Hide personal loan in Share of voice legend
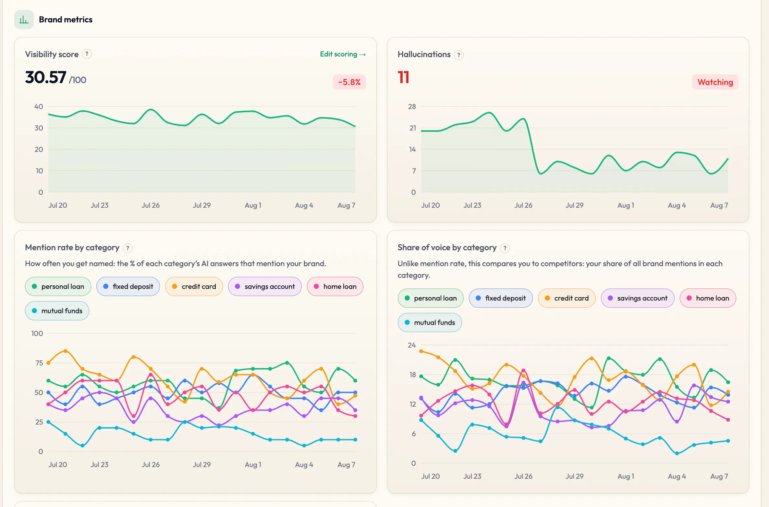Image resolution: width=769 pixels, height=507 pixels. 431,298
